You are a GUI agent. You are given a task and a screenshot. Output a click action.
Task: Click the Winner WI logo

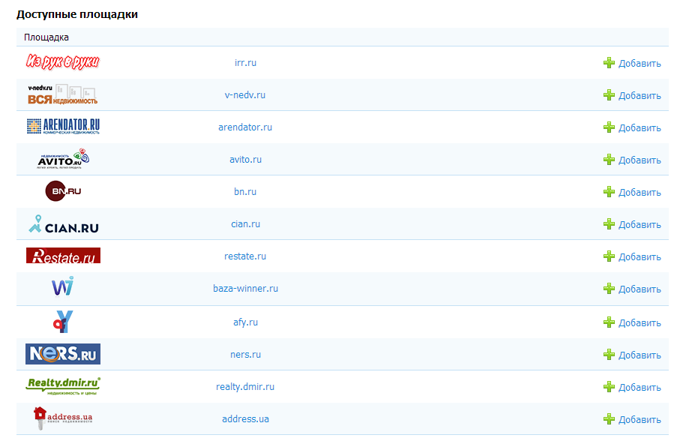63,286
